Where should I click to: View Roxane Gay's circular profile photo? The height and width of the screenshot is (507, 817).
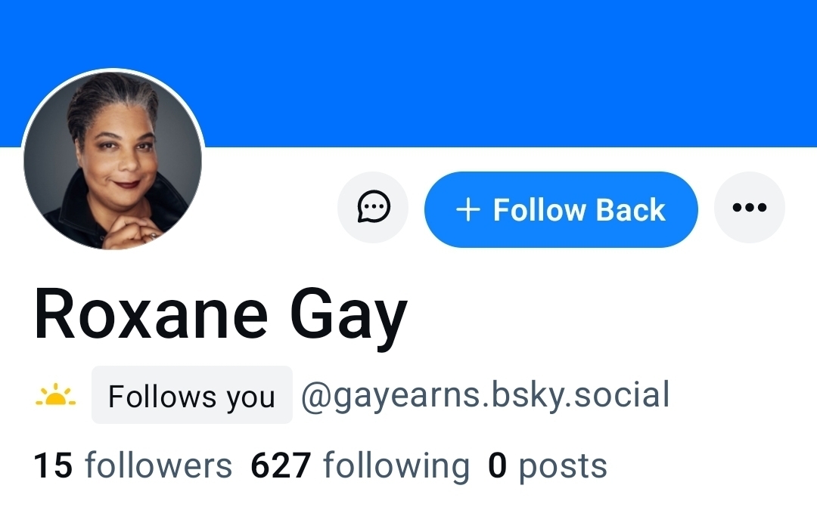(113, 160)
